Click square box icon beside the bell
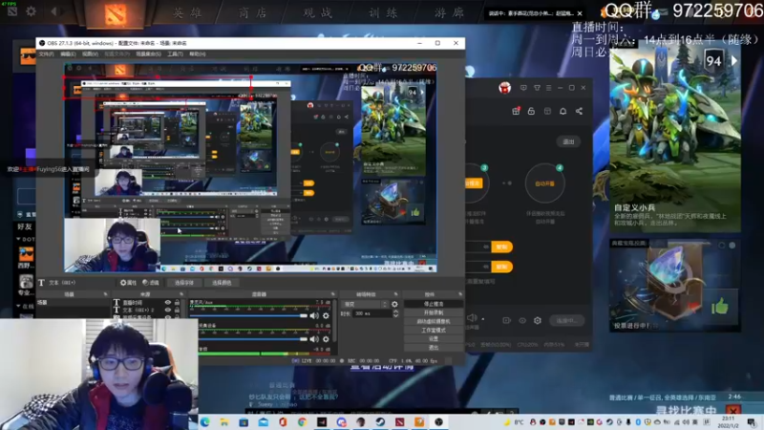This screenshot has width=764, height=430. [547, 111]
